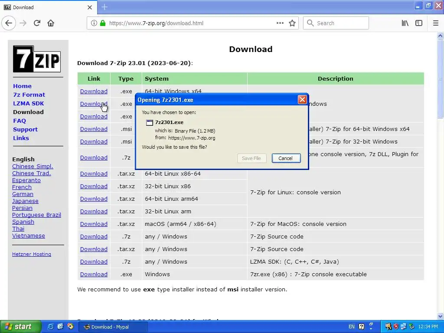Download the 64-bit Windows x64 .msi installer
The width and height of the screenshot is (444, 333).
[x=94, y=129]
